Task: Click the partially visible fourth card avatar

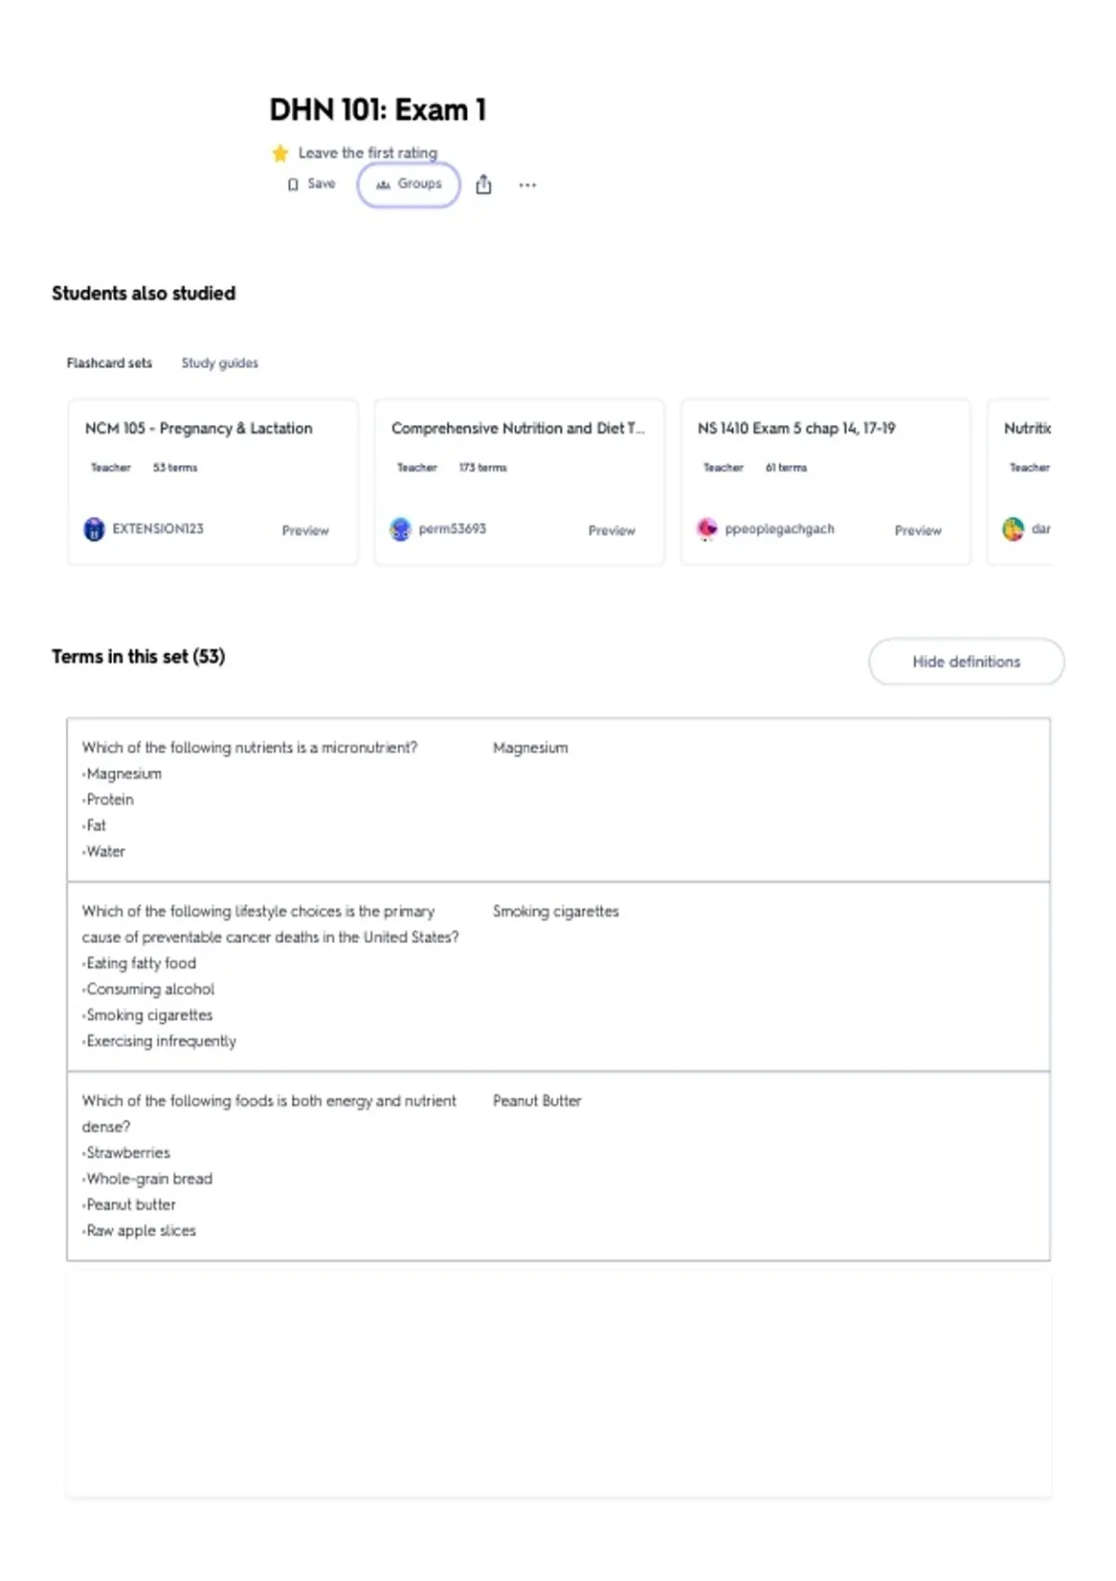Action: pyautogui.click(x=1013, y=529)
